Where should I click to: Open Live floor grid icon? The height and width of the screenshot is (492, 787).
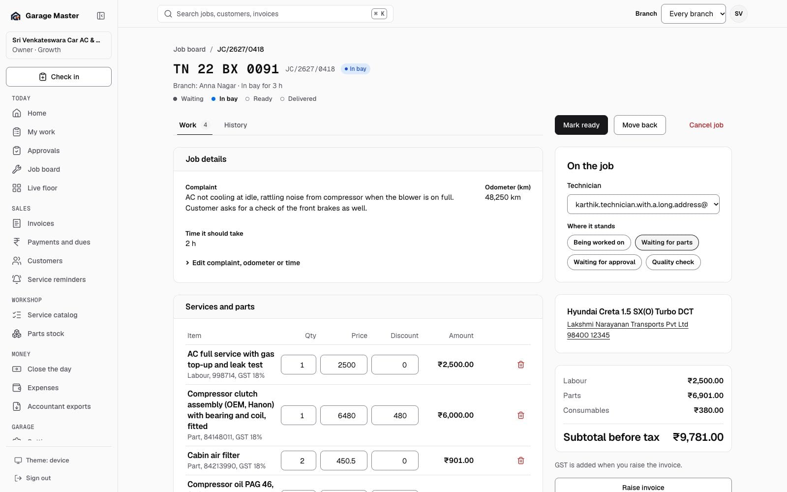click(17, 188)
